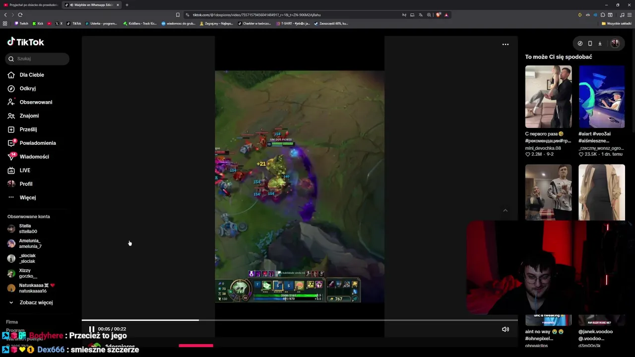Click the download desktop app icon
The width and height of the screenshot is (635, 357).
600,44
